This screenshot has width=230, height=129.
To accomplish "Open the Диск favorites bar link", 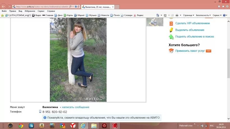I will (x=59, y=15).
